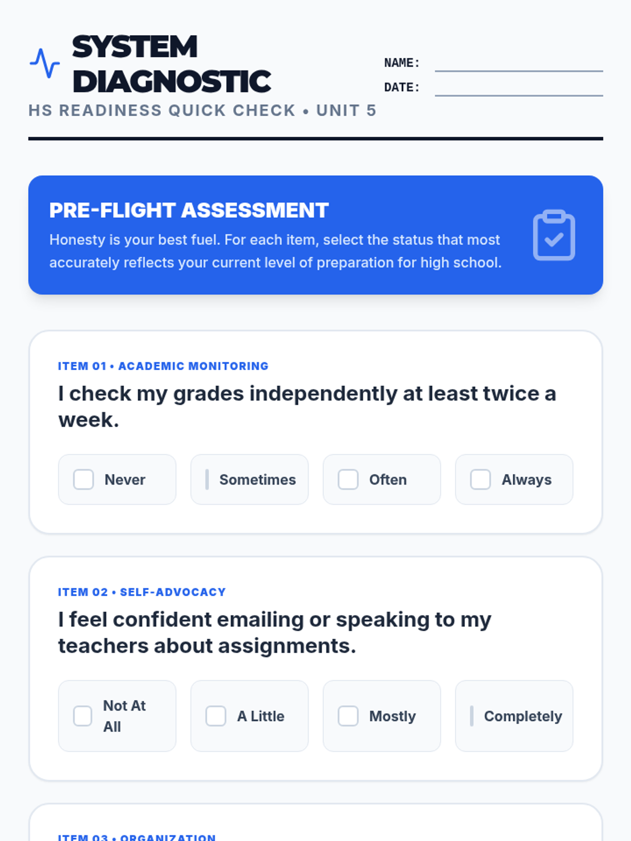Check the Not At All box
The image size is (631, 841).
83,716
